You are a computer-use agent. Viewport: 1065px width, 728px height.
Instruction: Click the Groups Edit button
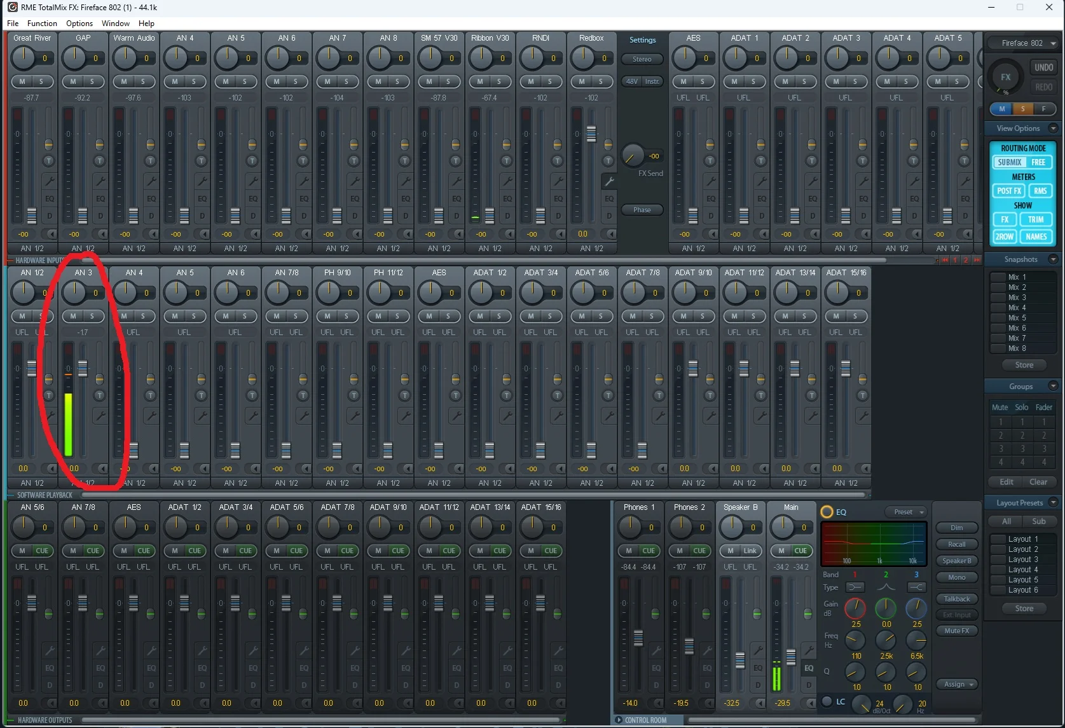point(1007,482)
